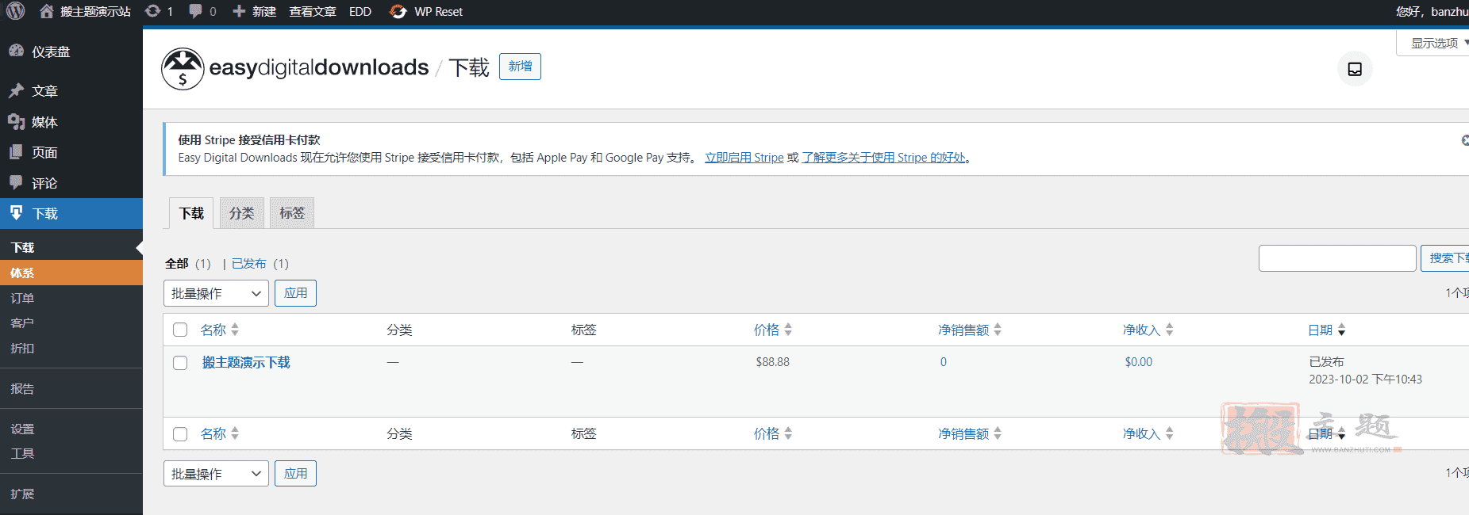The height and width of the screenshot is (515, 1469).
Task: Click the 搜索下载 search button
Action: coord(1445,258)
